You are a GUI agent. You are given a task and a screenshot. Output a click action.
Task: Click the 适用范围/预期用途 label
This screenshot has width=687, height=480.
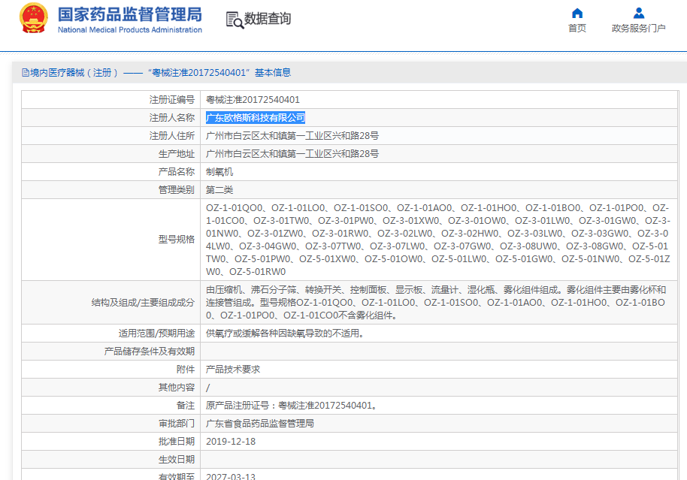point(156,334)
